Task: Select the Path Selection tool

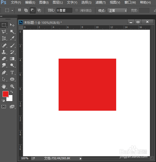Action: coord(4,79)
